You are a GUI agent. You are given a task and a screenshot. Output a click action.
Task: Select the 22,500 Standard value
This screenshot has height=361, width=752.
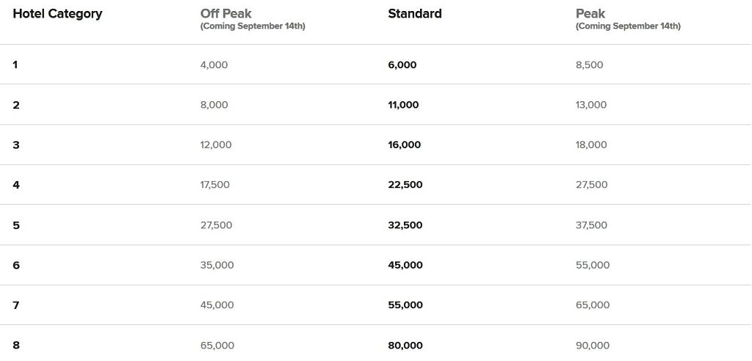pos(405,185)
